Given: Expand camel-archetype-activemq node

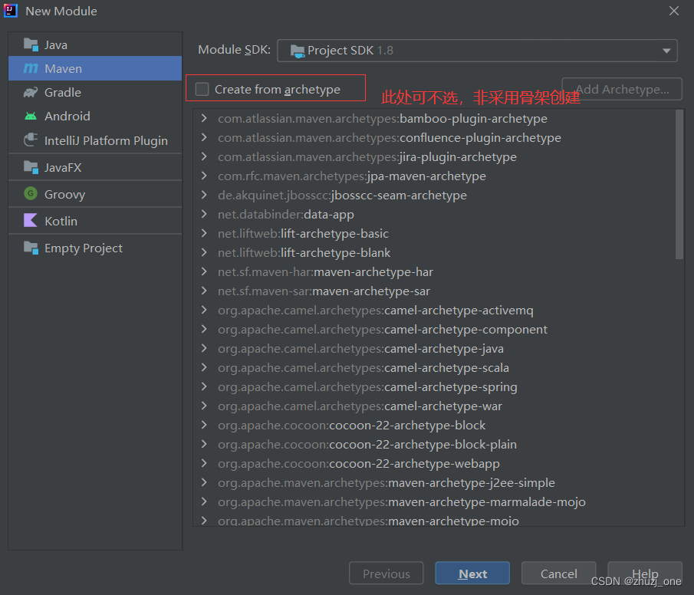Looking at the screenshot, I should point(204,310).
